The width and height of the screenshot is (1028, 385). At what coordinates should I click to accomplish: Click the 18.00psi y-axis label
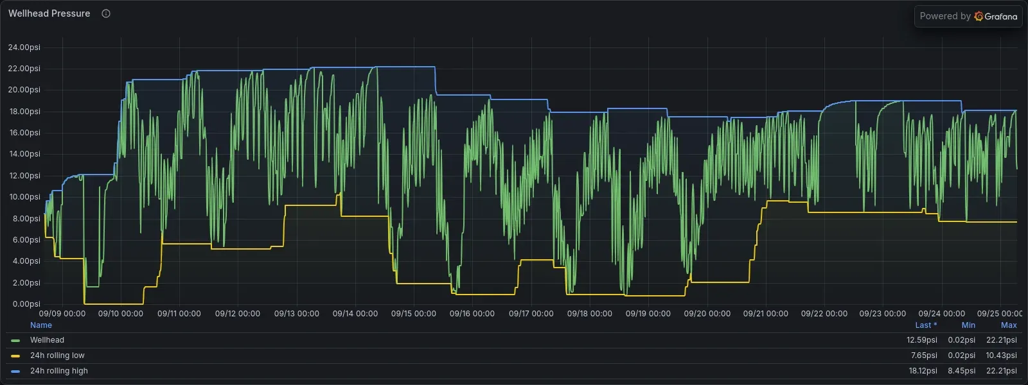(24, 112)
